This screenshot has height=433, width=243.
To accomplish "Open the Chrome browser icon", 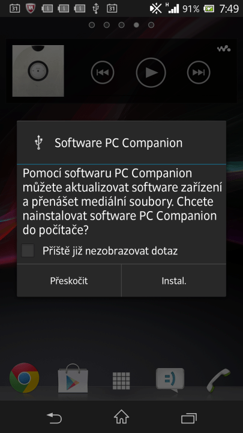I will tap(24, 378).
